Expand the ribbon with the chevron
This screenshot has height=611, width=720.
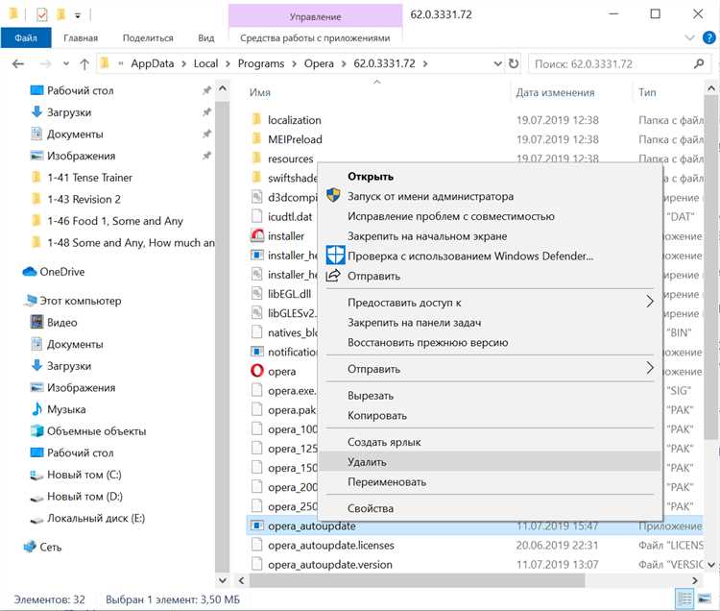pos(689,37)
